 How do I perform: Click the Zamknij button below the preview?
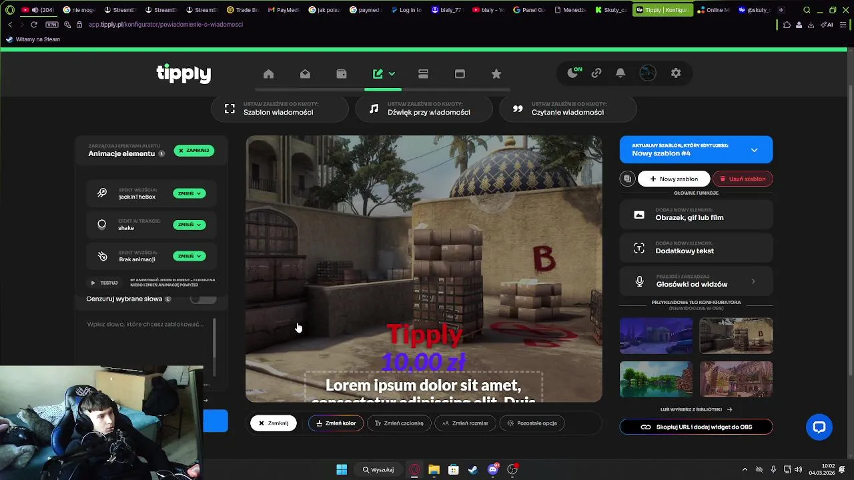[274, 423]
